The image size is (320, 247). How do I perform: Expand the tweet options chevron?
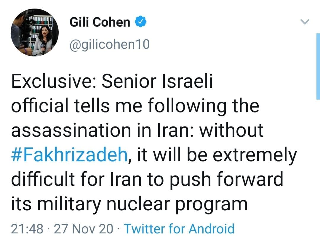tap(305, 22)
